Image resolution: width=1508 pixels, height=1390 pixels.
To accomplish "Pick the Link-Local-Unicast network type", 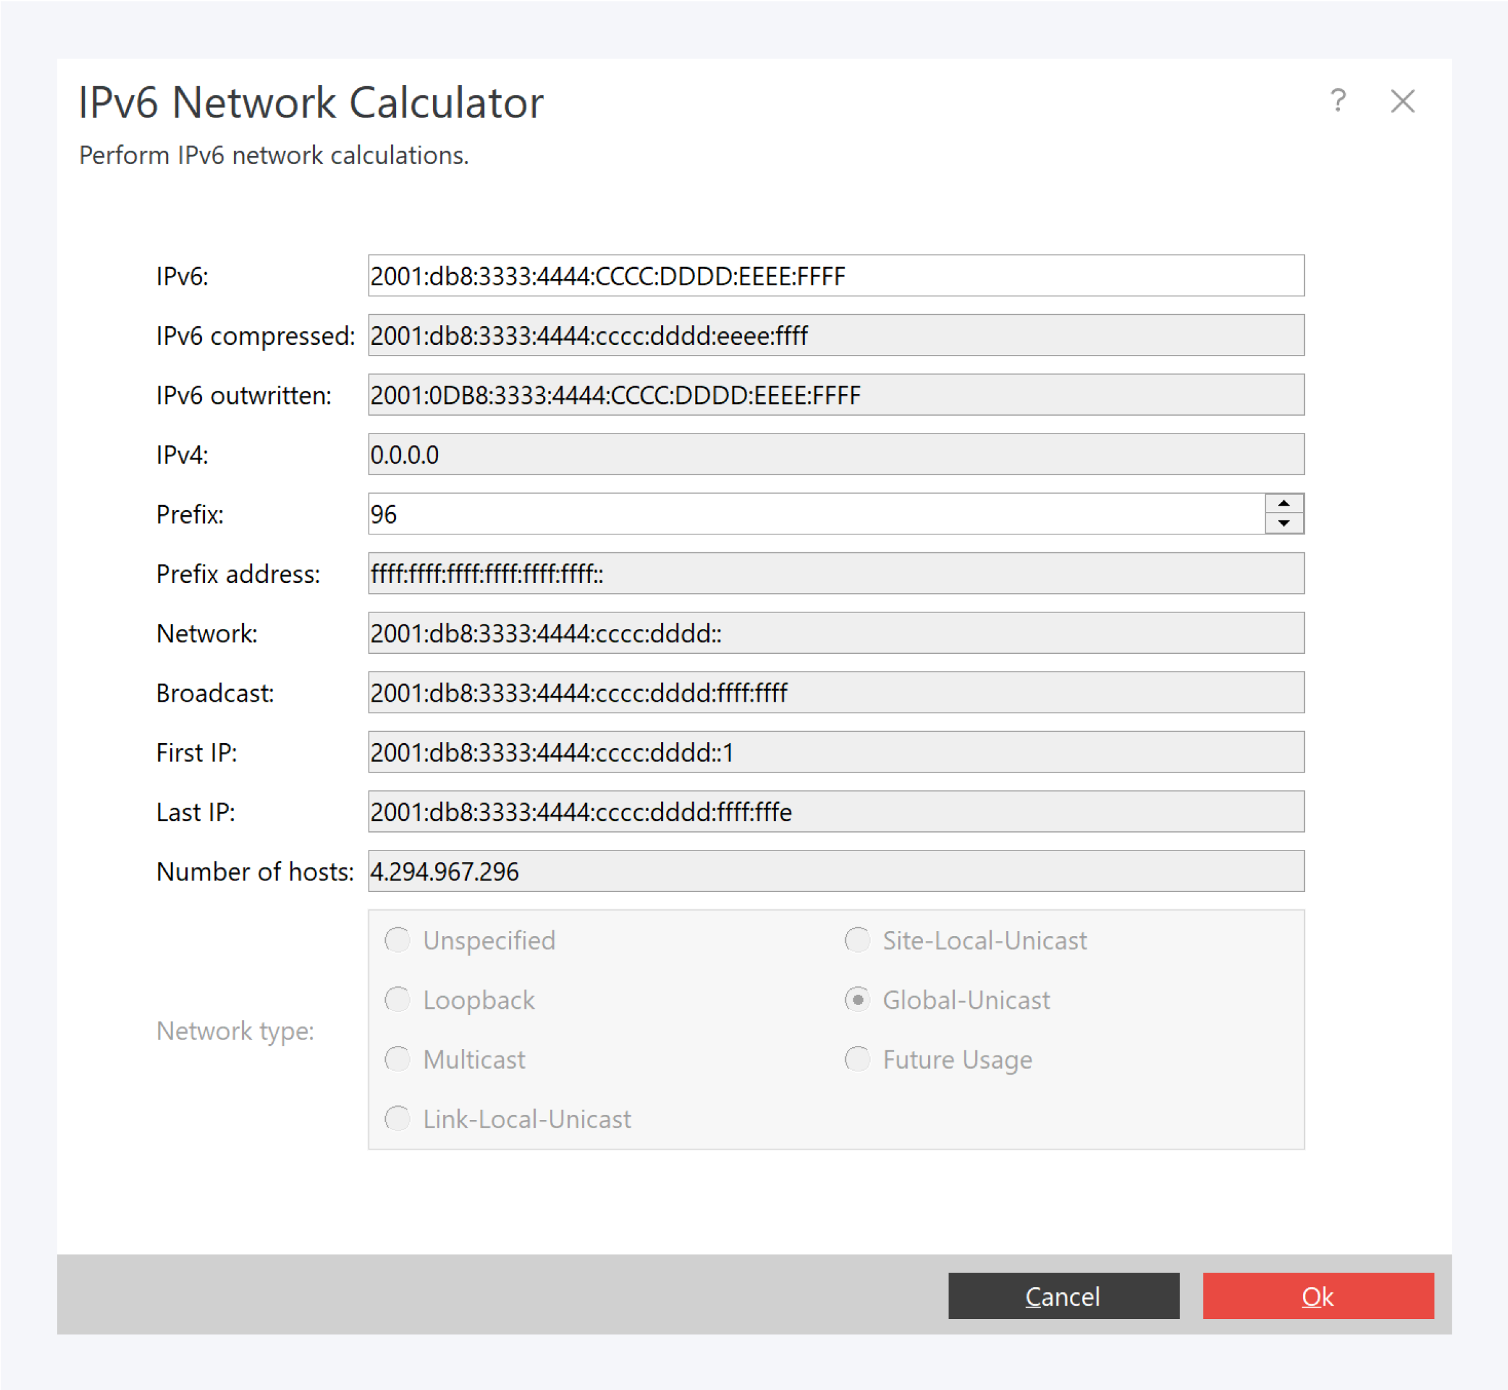I will pos(397,1119).
